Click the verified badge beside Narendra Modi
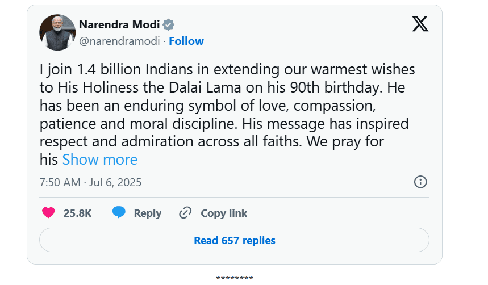The image size is (488, 285). point(169,24)
